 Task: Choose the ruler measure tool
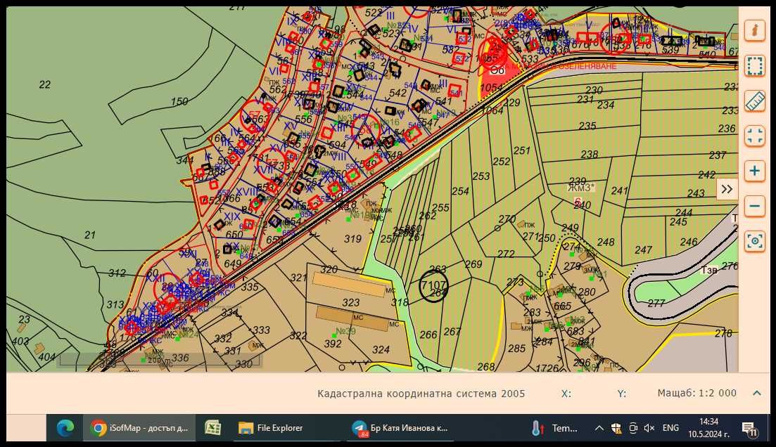(x=755, y=101)
